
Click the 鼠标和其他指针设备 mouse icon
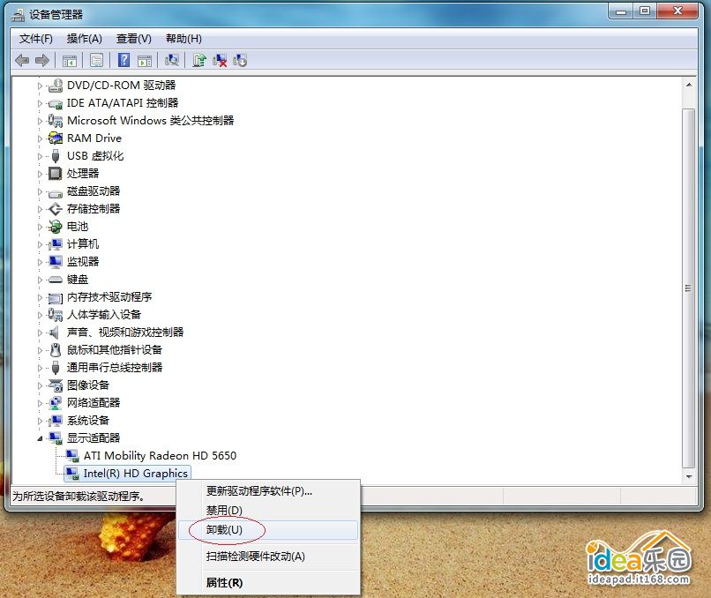[56, 350]
